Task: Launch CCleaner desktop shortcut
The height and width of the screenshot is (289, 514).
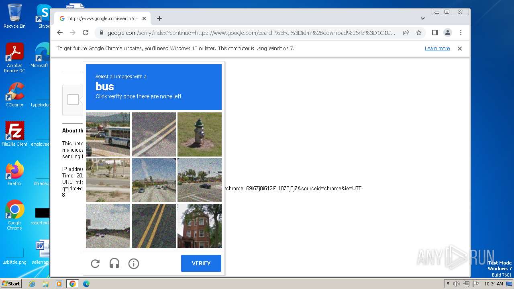Action: click(14, 95)
